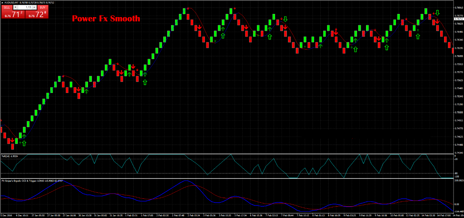This screenshot has height=218, width=464.
Task: Click the AUDUSD,M7 chart title
Action: (12, 2)
